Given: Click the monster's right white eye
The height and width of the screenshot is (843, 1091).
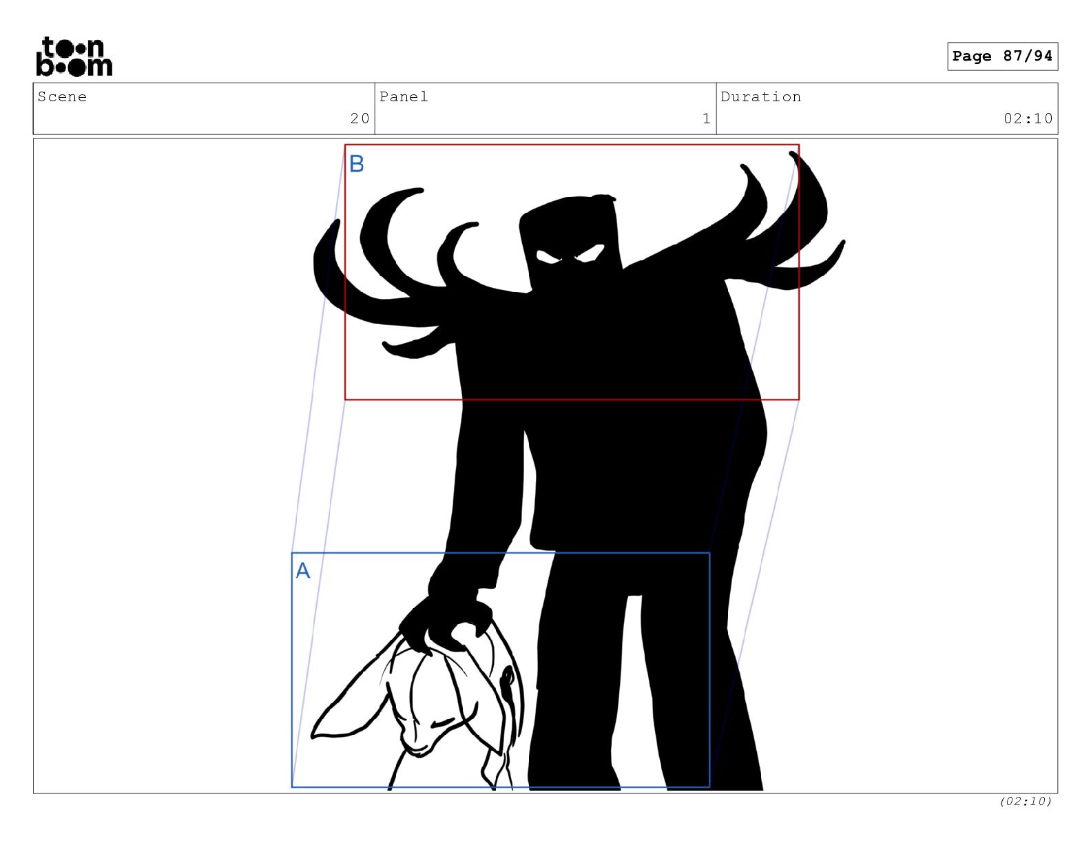Looking at the screenshot, I should point(591,255).
